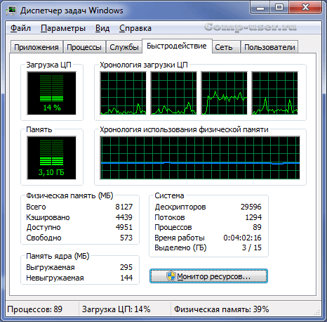Select the first CPU core history graph
327x322 pixels.
[124, 94]
